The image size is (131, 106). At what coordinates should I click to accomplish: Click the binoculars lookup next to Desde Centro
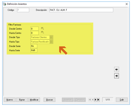[x=42, y=28]
